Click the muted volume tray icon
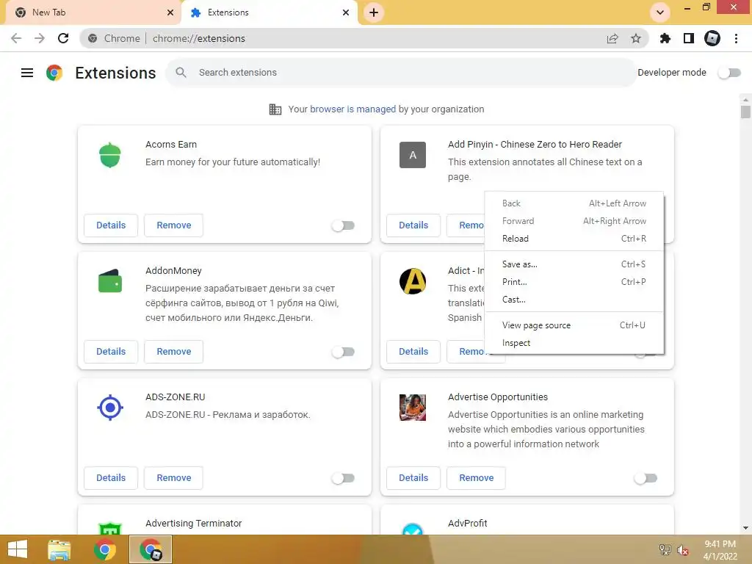 pos(682,550)
